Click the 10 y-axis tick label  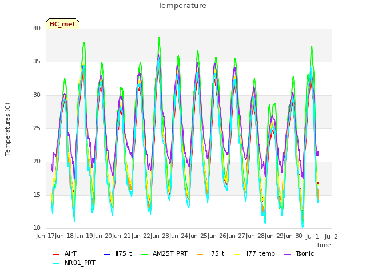[x=37, y=228]
